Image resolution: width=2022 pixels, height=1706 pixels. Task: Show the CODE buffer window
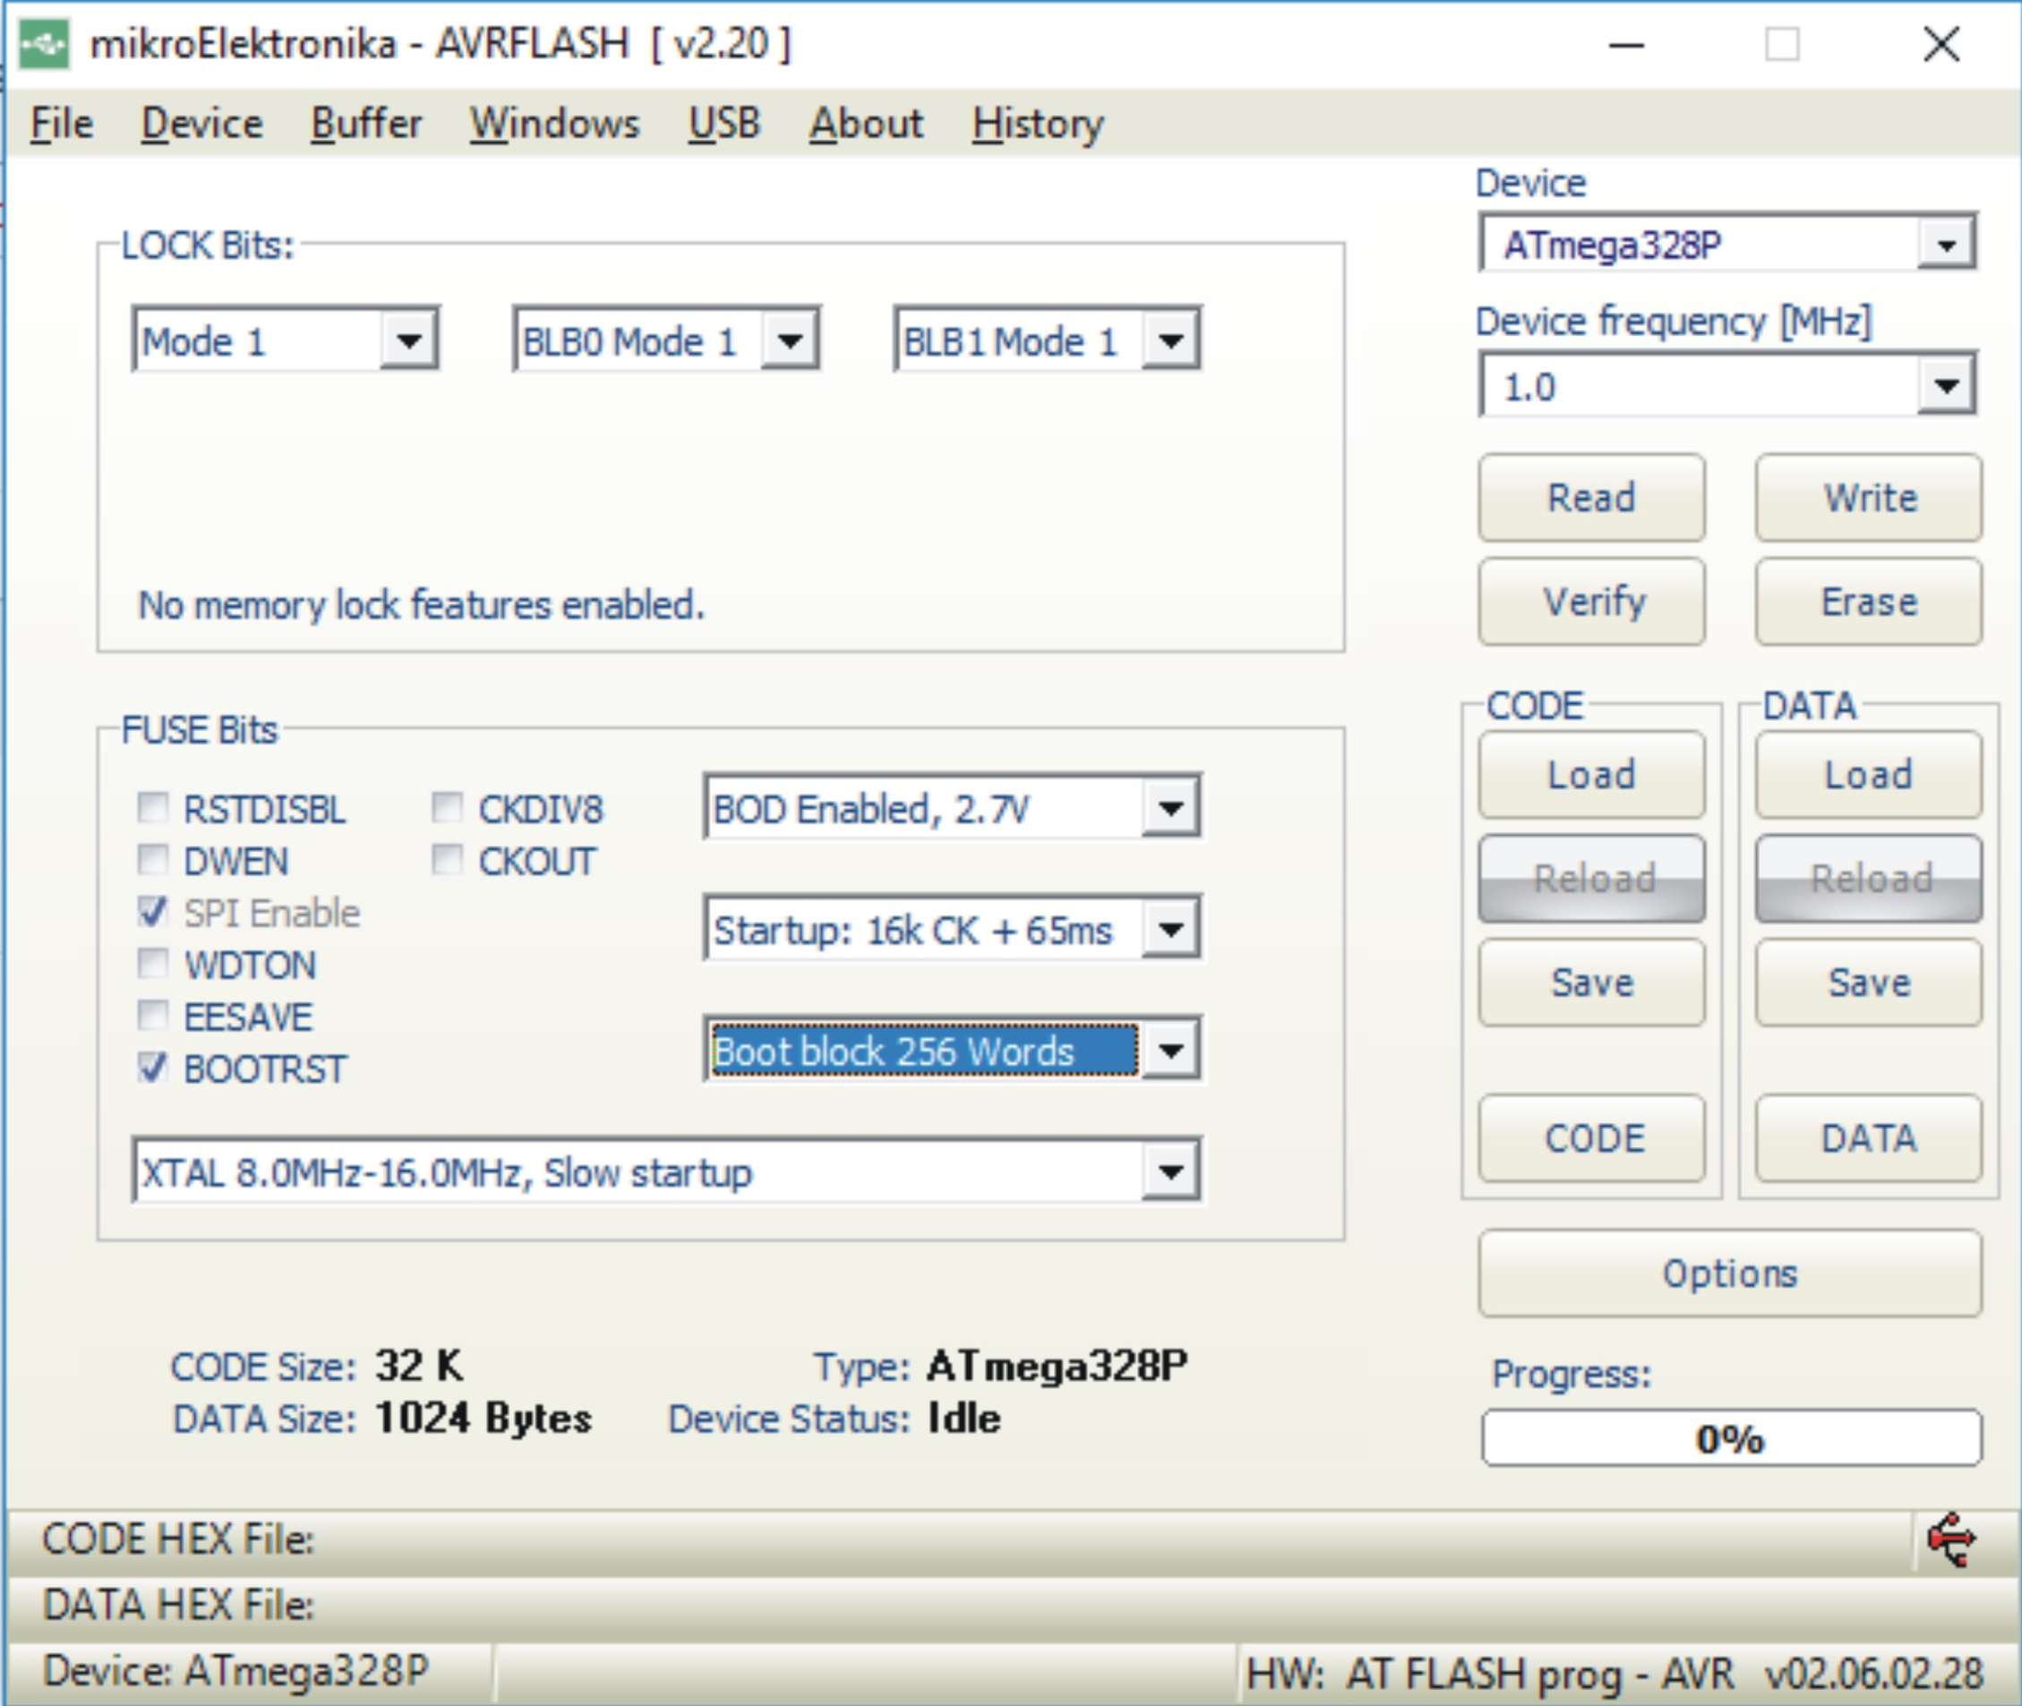click(x=1591, y=1138)
